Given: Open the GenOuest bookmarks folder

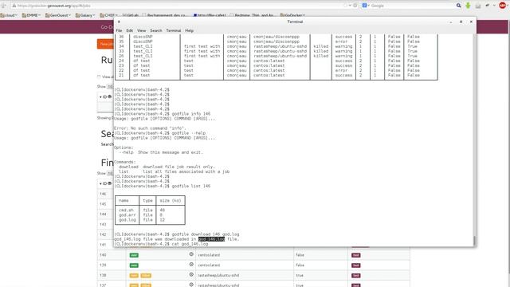Looking at the screenshot, I should pos(58,15).
